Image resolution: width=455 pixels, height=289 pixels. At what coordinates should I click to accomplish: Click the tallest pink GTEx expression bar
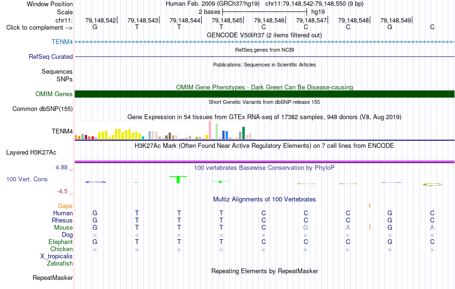[210, 130]
